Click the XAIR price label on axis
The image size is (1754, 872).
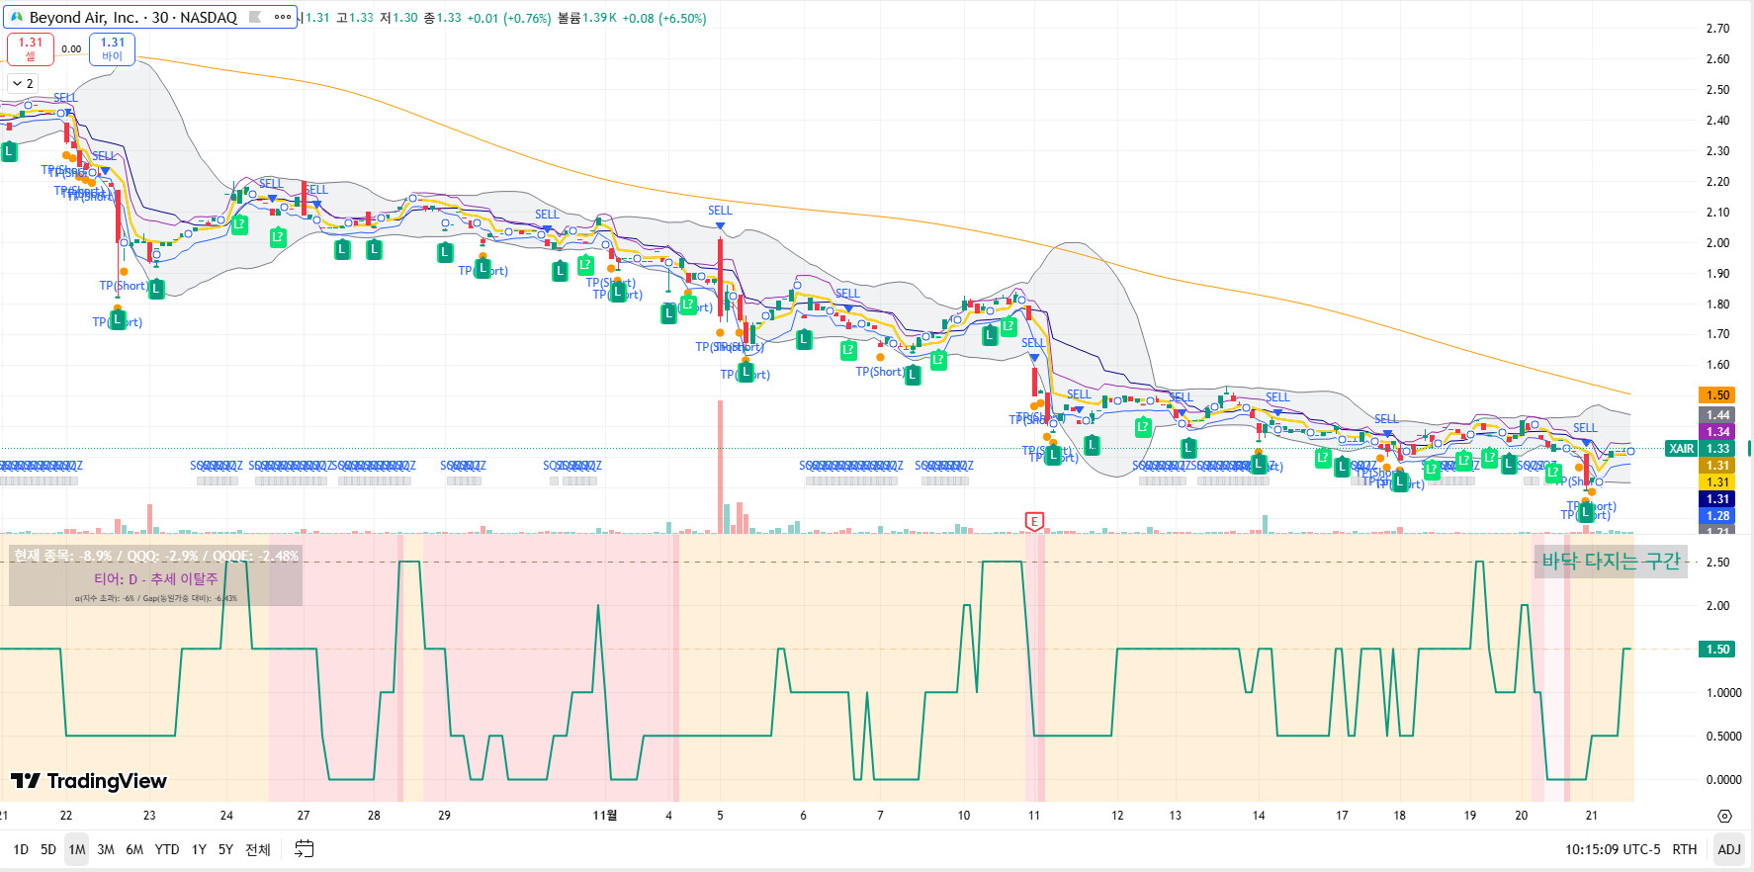coord(1681,449)
